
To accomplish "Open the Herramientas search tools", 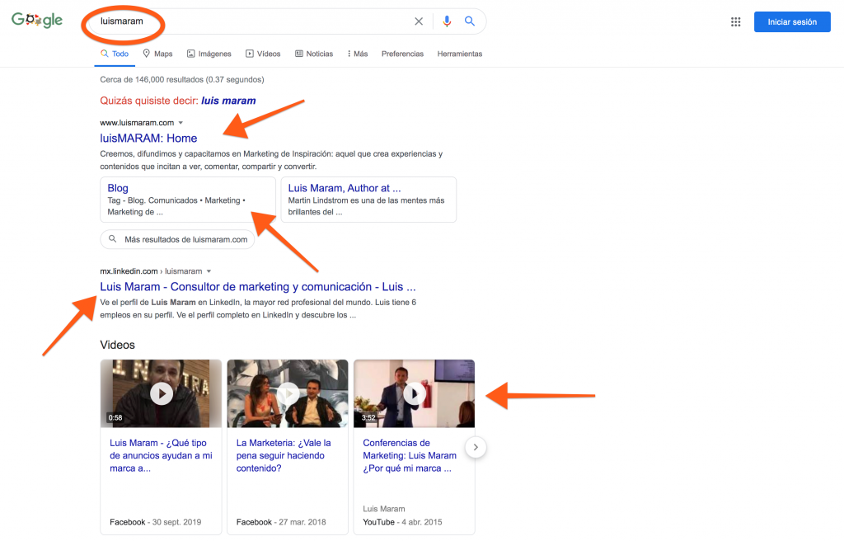I will [x=460, y=54].
